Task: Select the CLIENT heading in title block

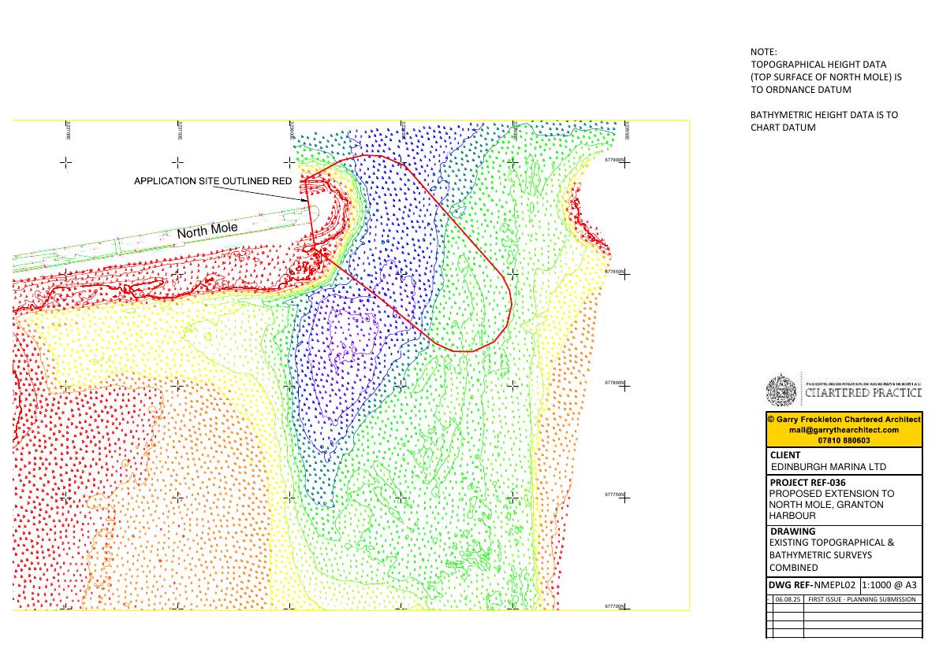Action: coord(785,455)
